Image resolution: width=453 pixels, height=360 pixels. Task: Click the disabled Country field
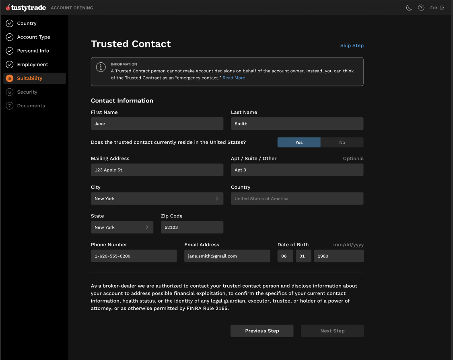pos(297,199)
